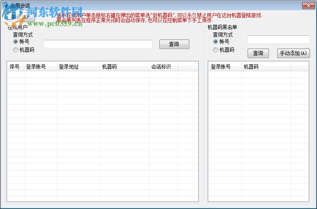This screenshot has width=317, height=209.
Task: Click the 手动添加(A) button
Action: (293, 53)
